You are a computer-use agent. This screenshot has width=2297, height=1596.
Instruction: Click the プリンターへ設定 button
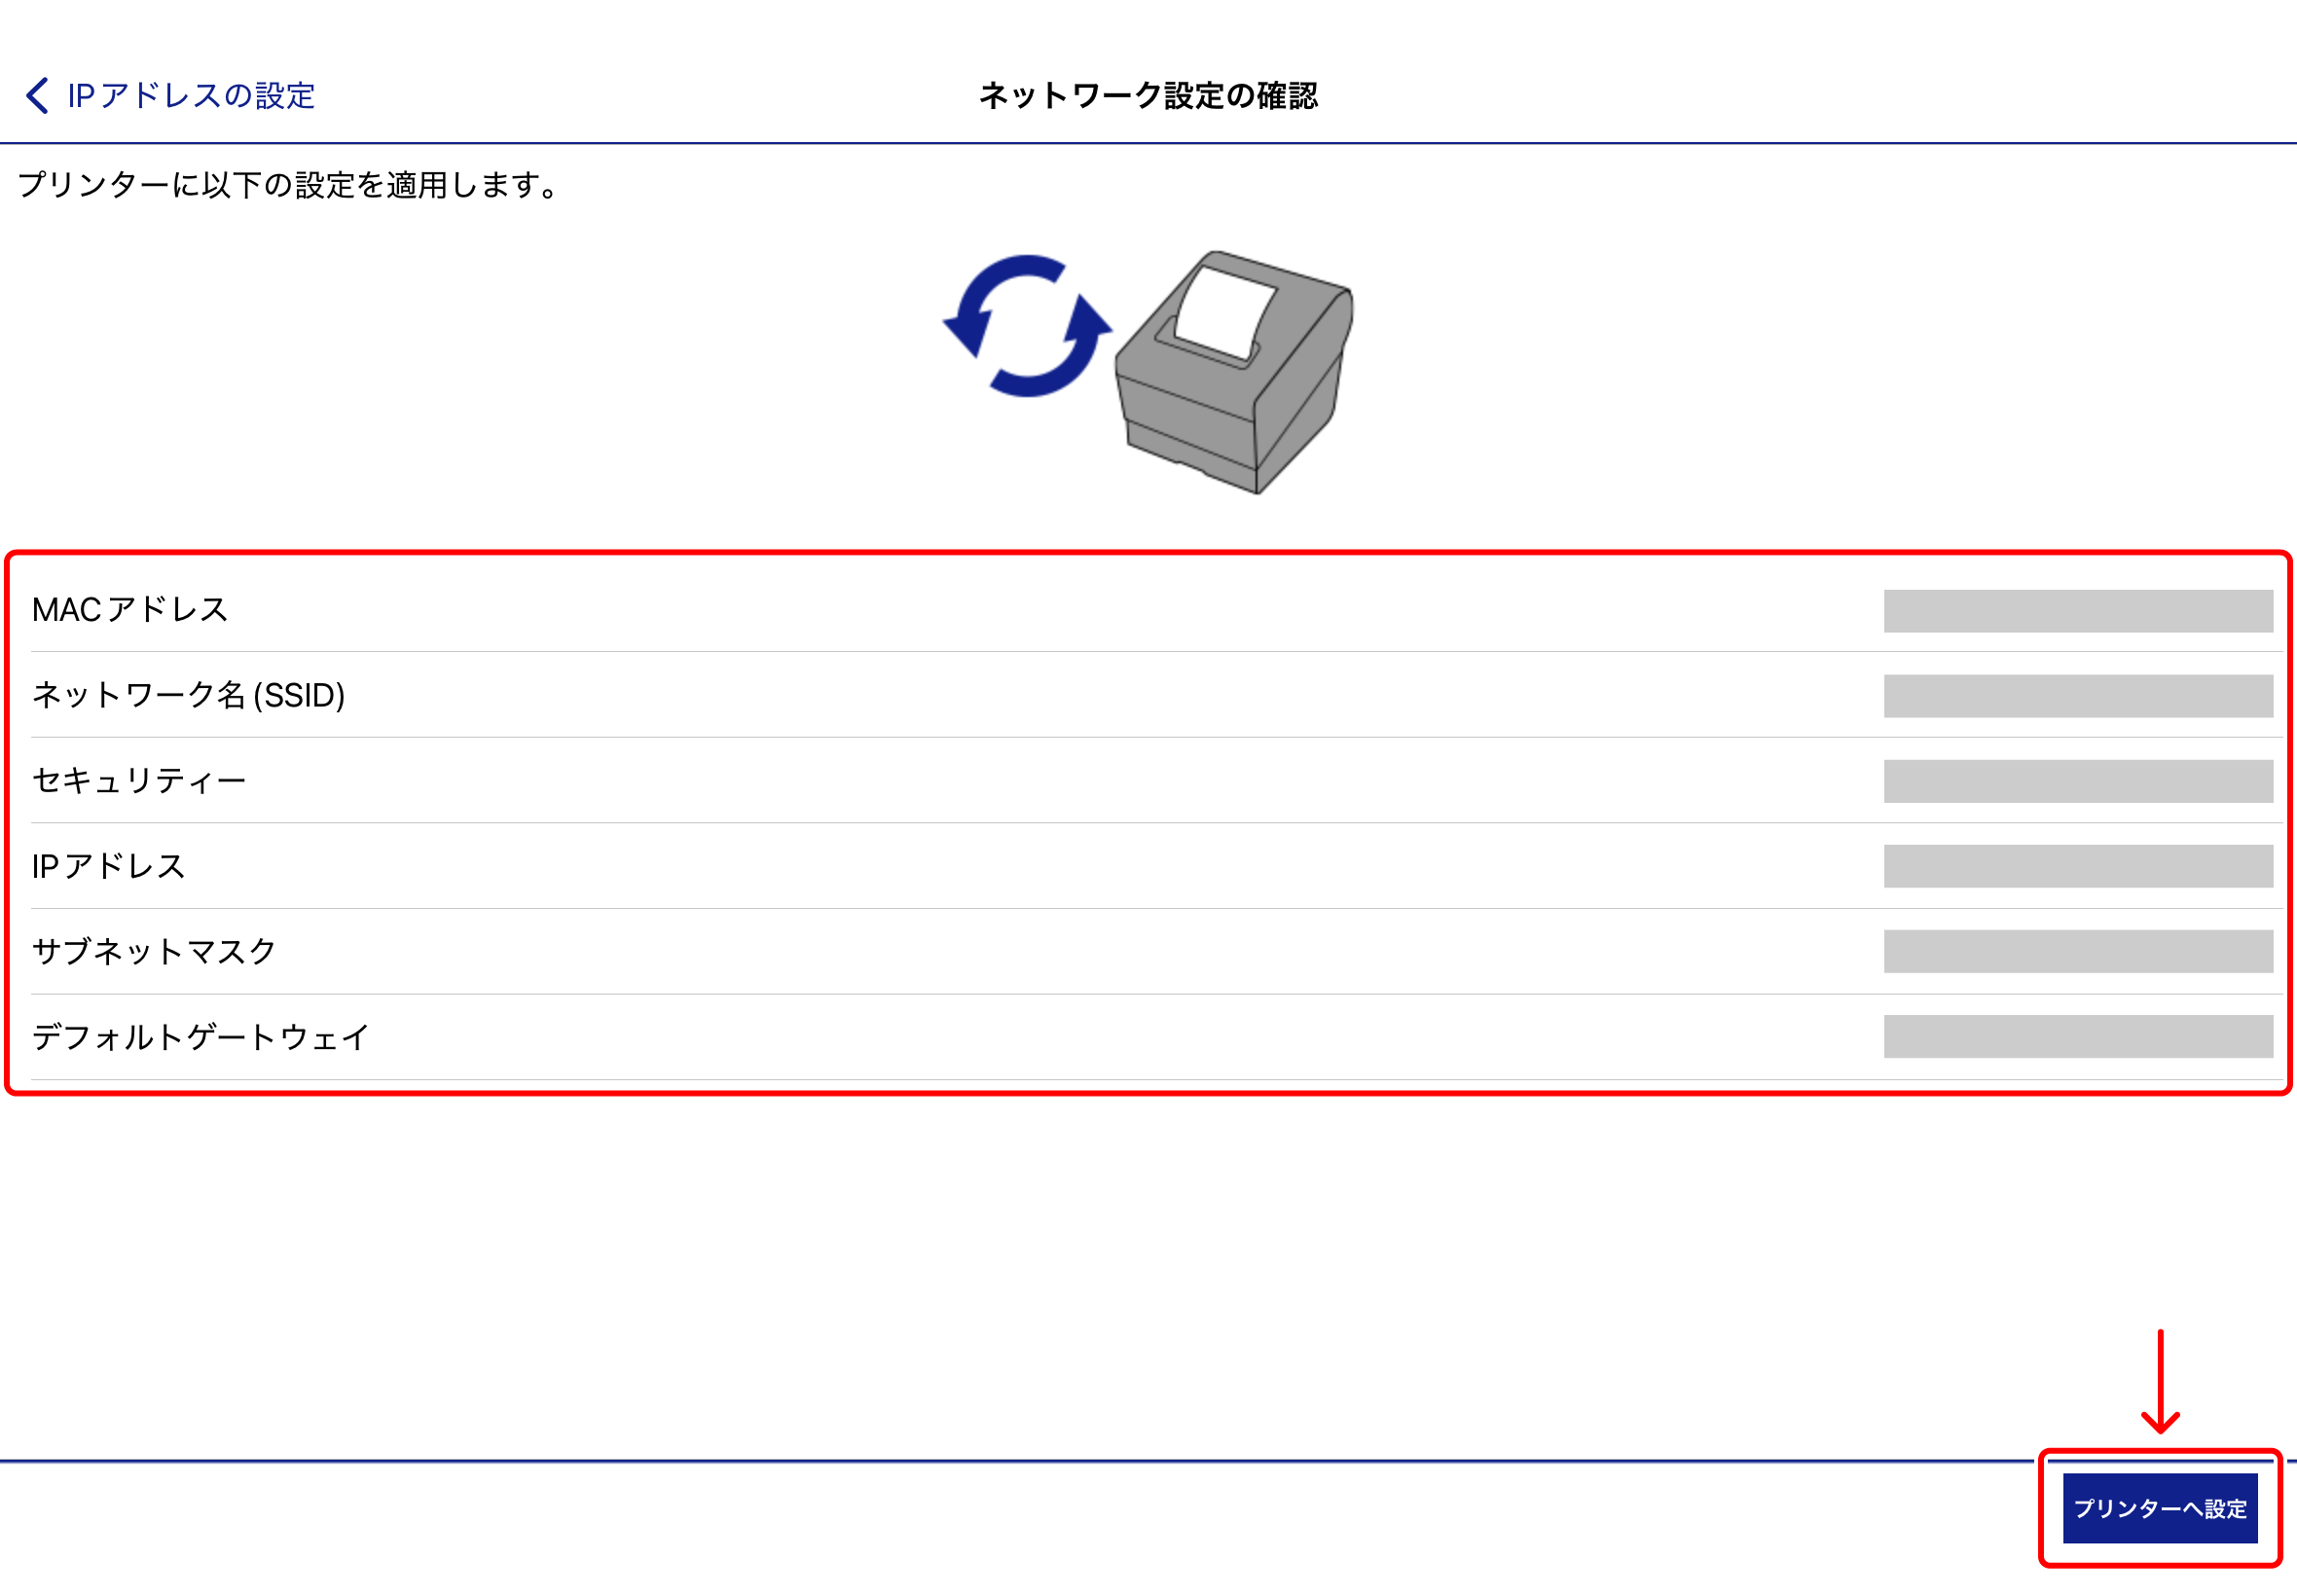[x=2161, y=1508]
